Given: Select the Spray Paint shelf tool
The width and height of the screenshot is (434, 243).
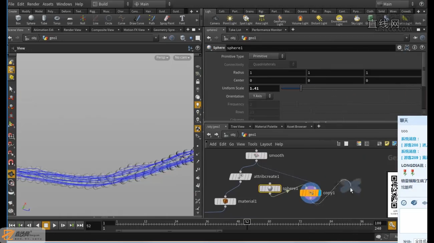Looking at the screenshot, I should tap(167, 20).
